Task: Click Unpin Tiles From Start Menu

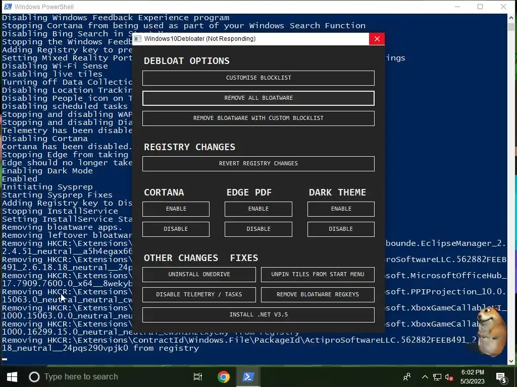Action: [318, 275]
